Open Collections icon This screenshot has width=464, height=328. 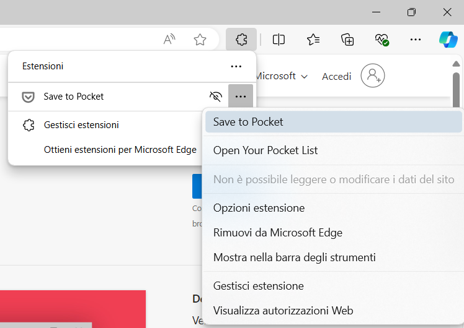click(x=347, y=39)
